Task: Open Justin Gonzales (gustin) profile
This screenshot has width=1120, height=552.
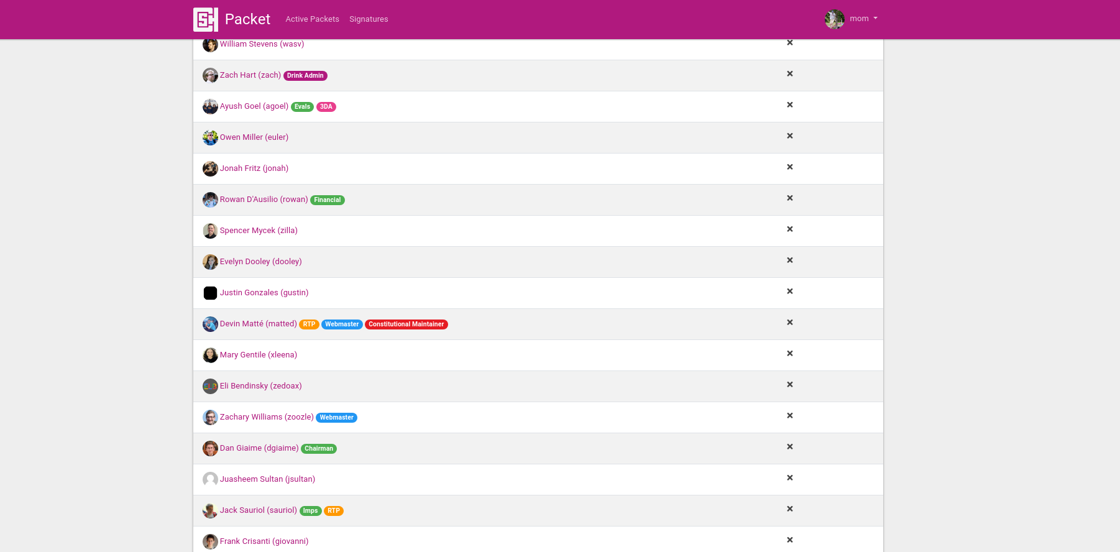Action: [x=264, y=293]
